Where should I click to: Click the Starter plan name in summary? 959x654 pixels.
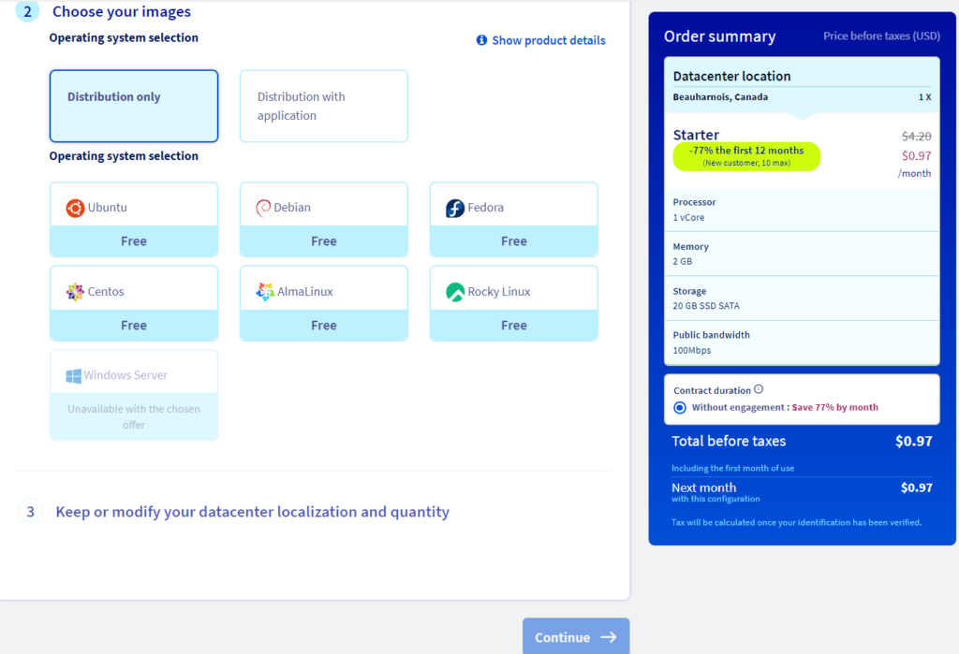pyautogui.click(x=696, y=135)
